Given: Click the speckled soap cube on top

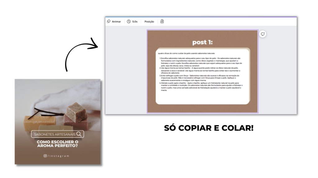Looking at the screenshot, I should point(76,111).
